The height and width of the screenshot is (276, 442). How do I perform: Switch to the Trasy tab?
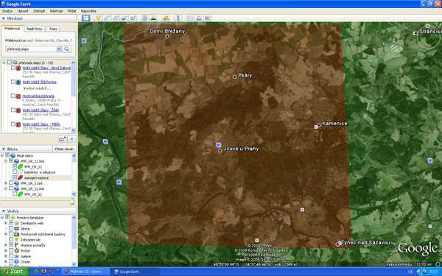pyautogui.click(x=53, y=29)
